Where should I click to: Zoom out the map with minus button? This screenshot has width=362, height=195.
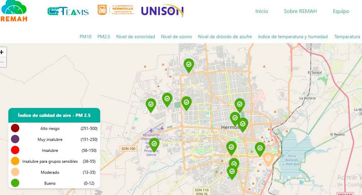point(2,62)
